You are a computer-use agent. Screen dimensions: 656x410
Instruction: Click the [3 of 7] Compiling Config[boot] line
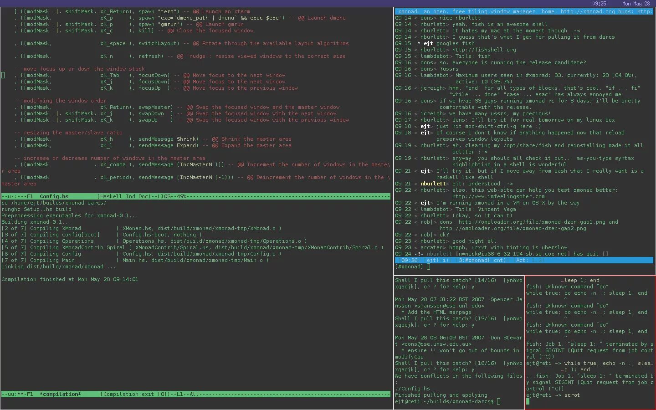pyautogui.click(x=102, y=235)
